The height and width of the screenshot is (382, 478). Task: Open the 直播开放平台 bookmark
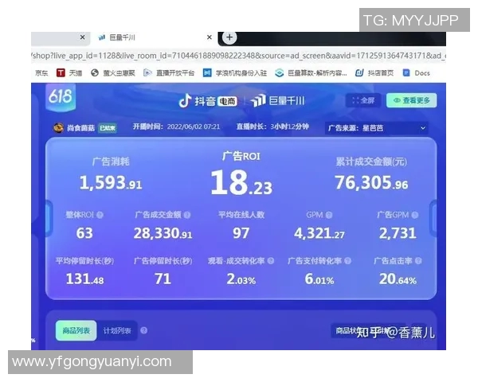pos(169,72)
